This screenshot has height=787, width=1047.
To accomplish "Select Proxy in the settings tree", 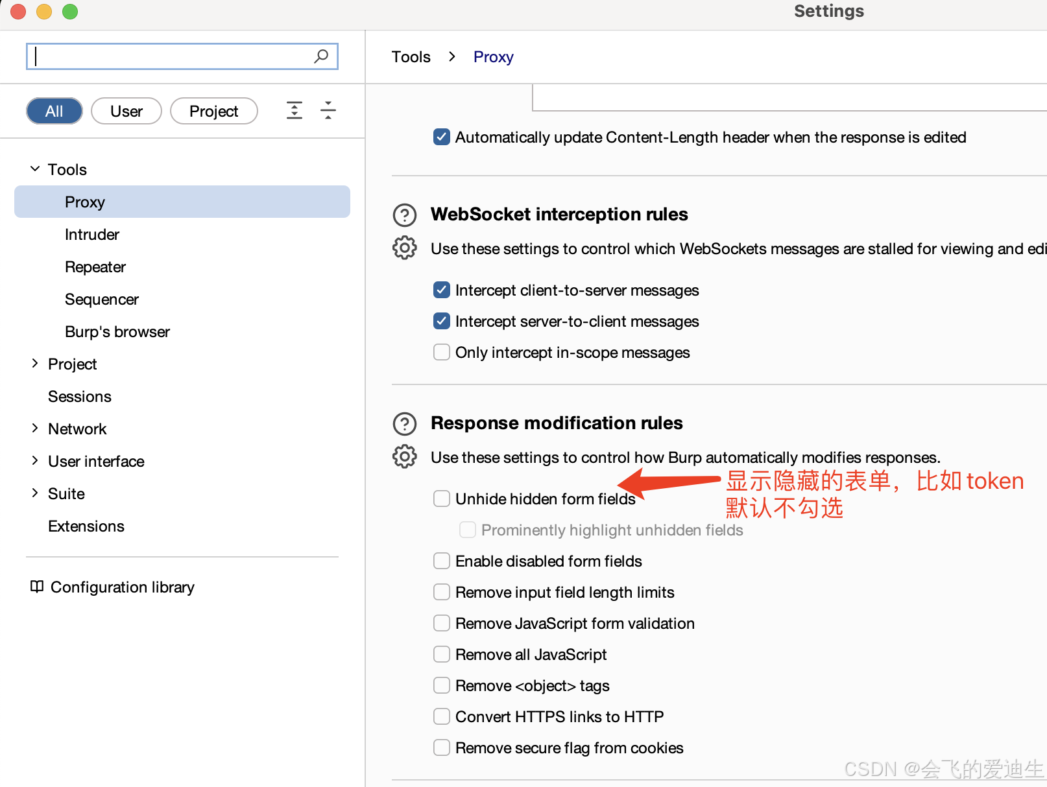I will (x=182, y=202).
